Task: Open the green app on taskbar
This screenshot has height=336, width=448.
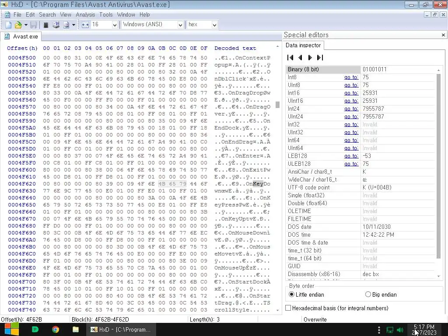Action: click(x=35, y=329)
